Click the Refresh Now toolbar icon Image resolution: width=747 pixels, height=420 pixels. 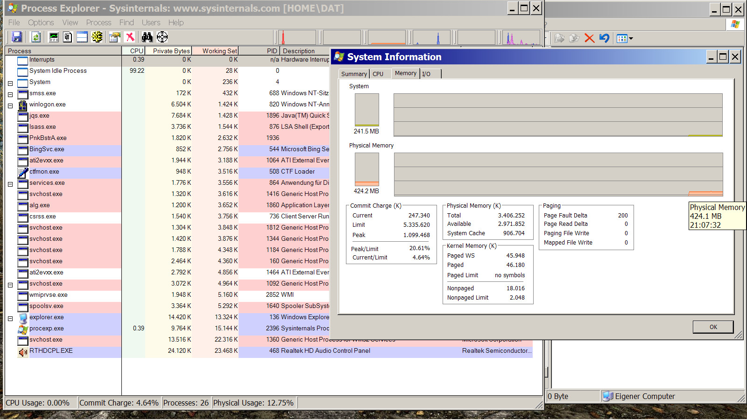tap(36, 37)
